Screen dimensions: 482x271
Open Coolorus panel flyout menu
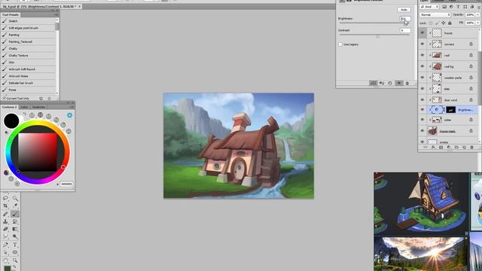(x=72, y=107)
